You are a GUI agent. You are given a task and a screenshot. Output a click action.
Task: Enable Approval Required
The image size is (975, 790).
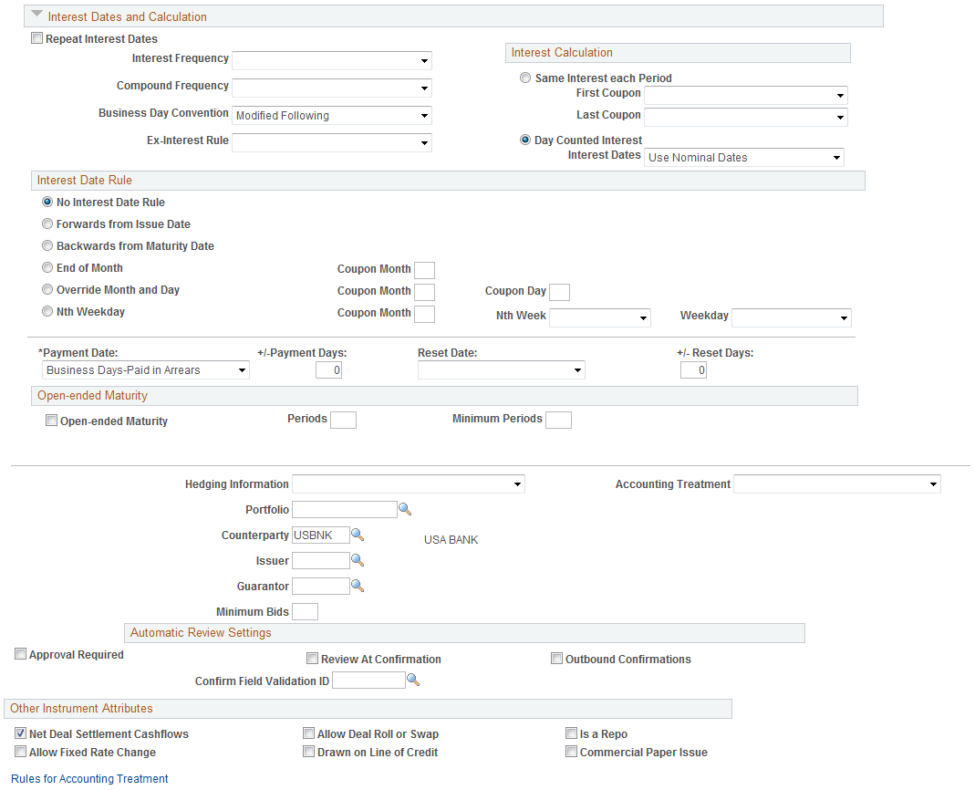tap(20, 653)
